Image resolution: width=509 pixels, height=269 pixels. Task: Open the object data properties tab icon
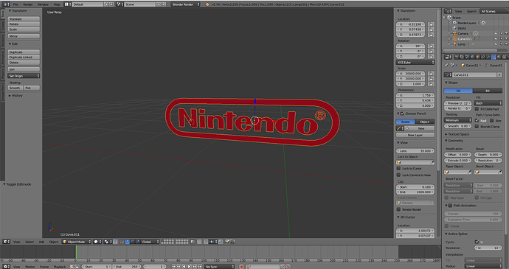tap(494, 57)
